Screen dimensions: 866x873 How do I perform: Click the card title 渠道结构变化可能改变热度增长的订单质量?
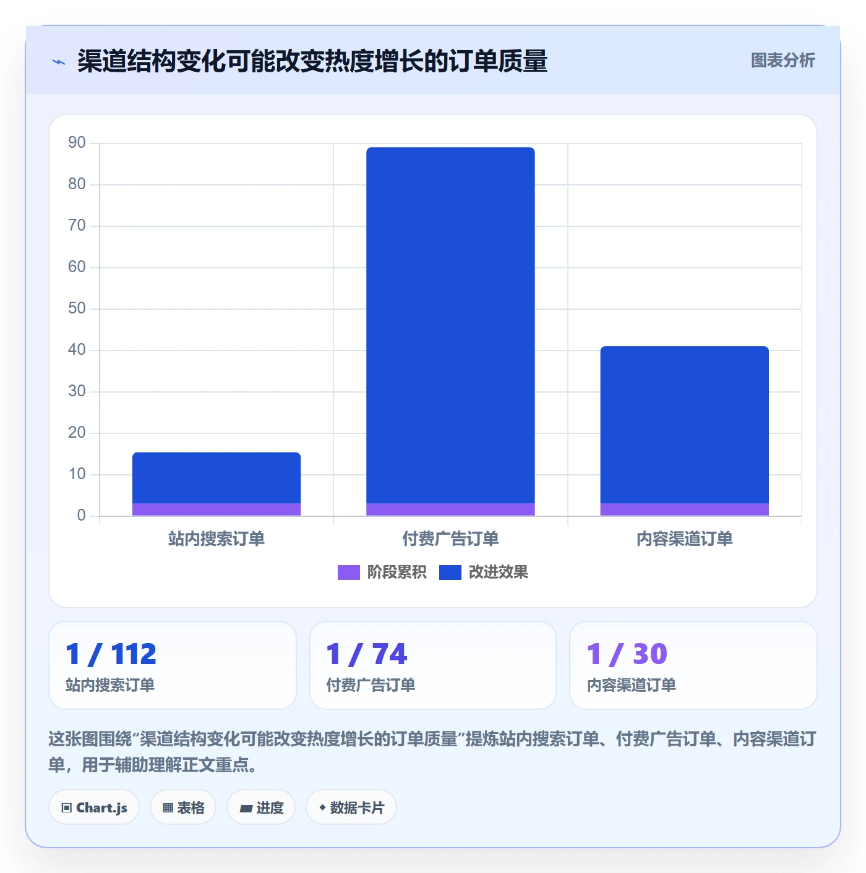(312, 61)
